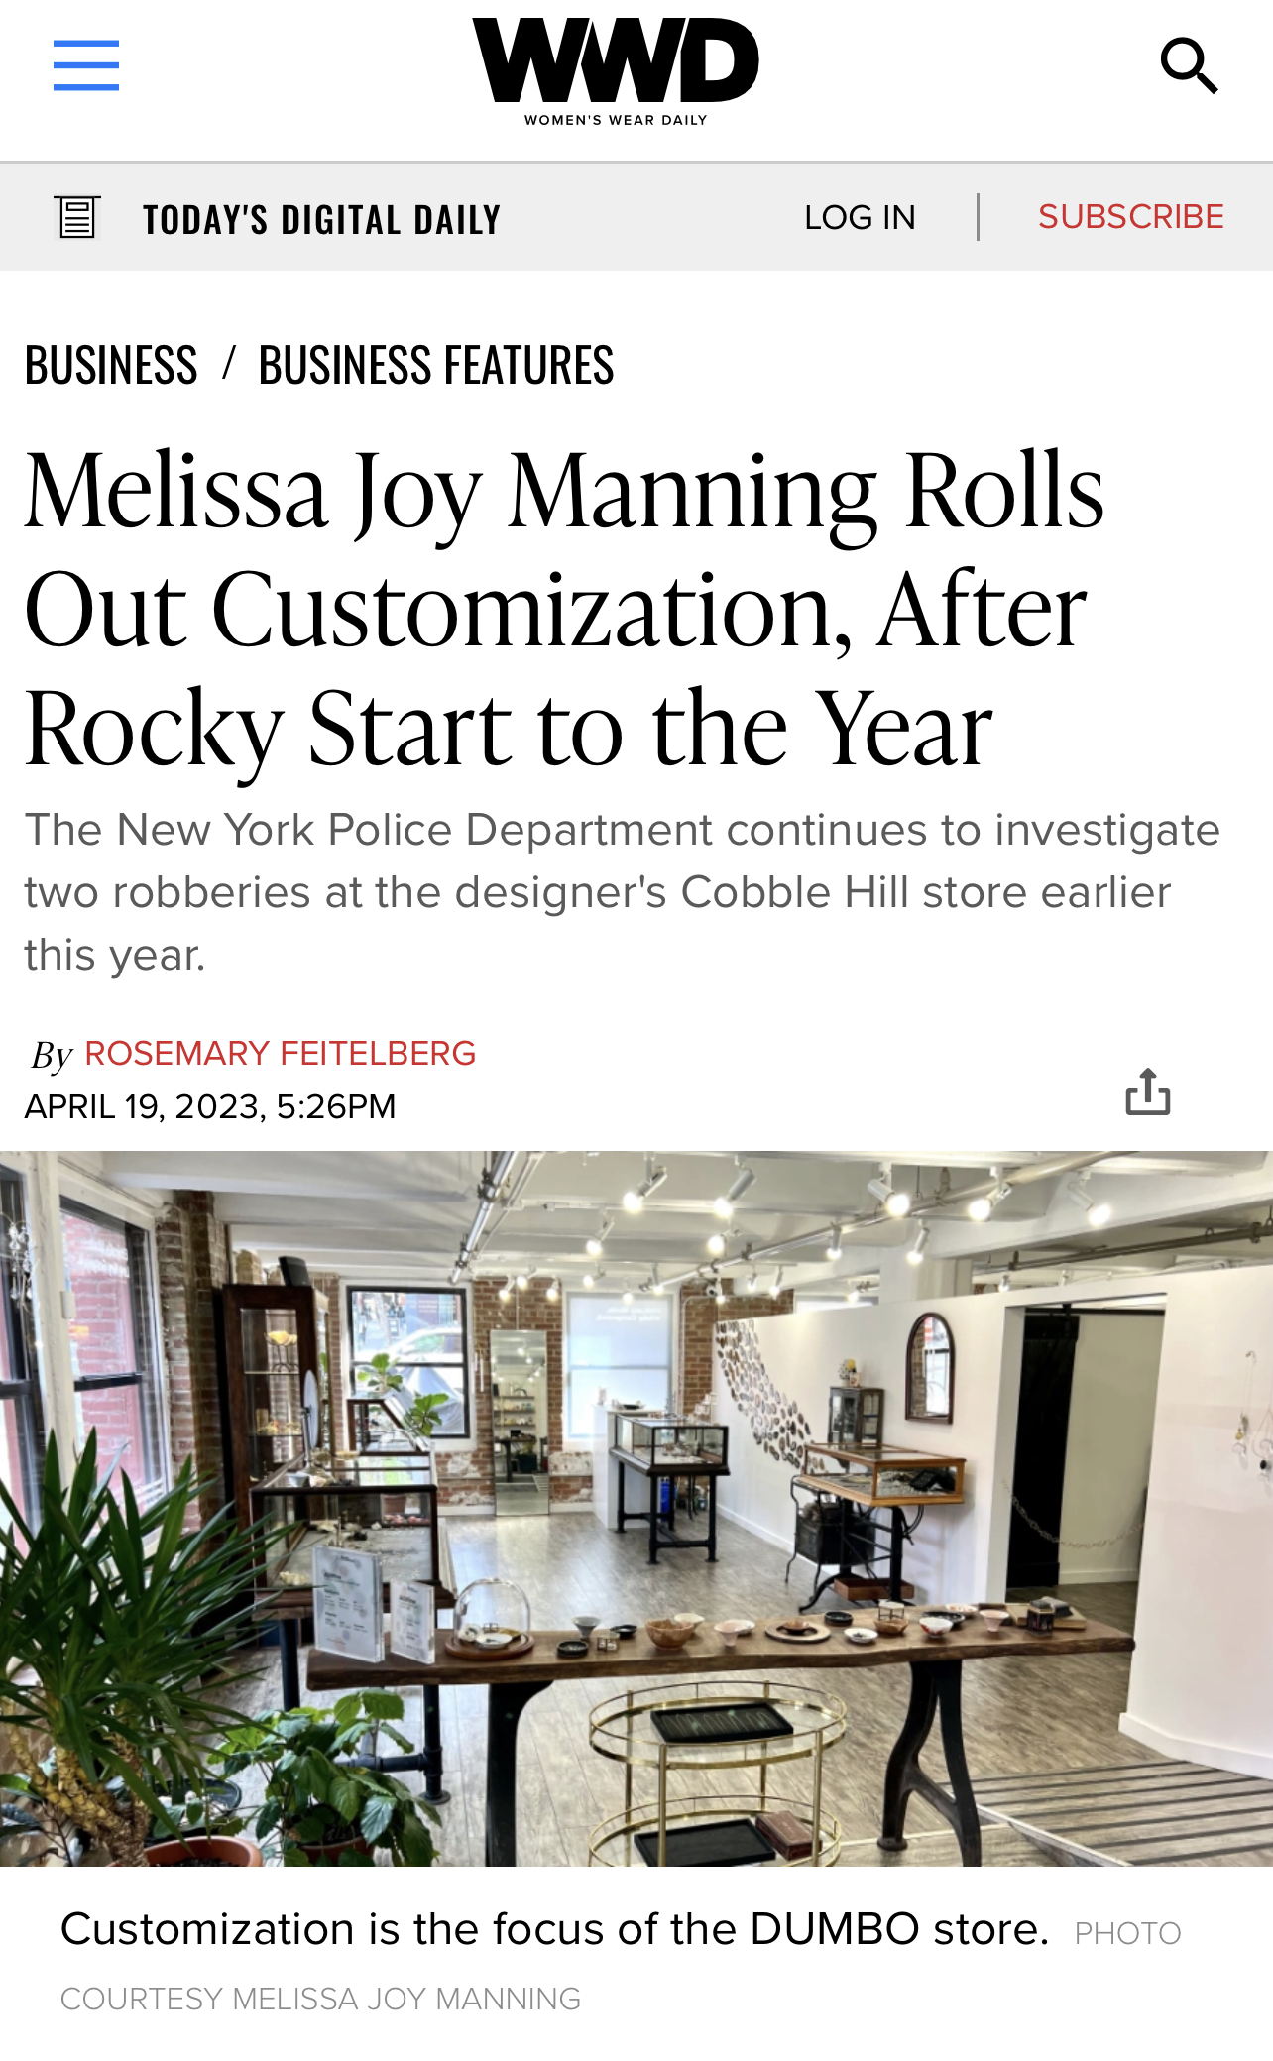Visit author Rosemary Feitelberg's page

coord(281,1053)
